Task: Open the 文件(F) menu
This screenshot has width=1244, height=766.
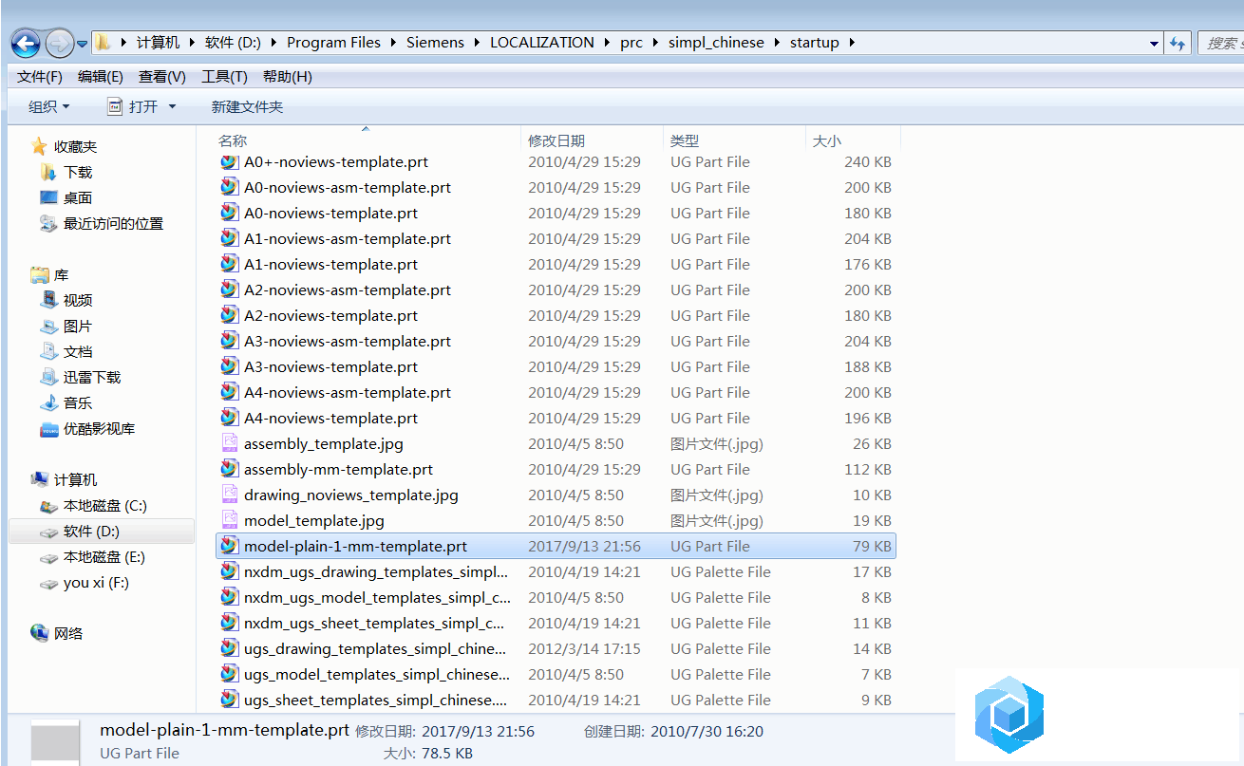Action: pyautogui.click(x=39, y=77)
